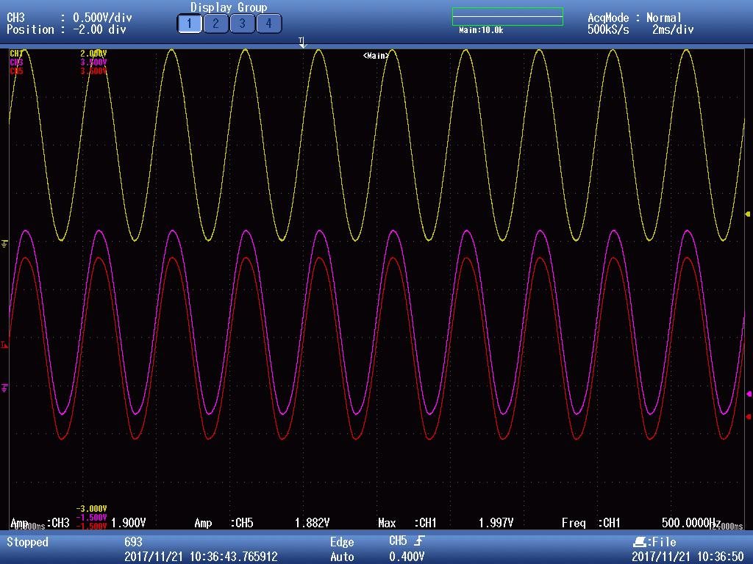Click the Edge trigger type label
753x564 pixels.
[x=342, y=543]
